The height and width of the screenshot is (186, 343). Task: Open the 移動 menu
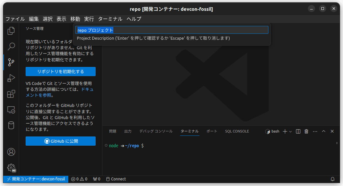click(75, 19)
